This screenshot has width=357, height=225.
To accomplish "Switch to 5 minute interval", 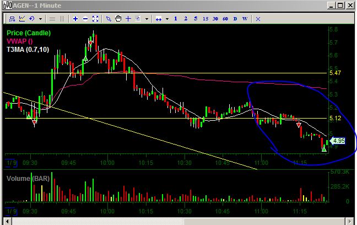I will (196, 19).
